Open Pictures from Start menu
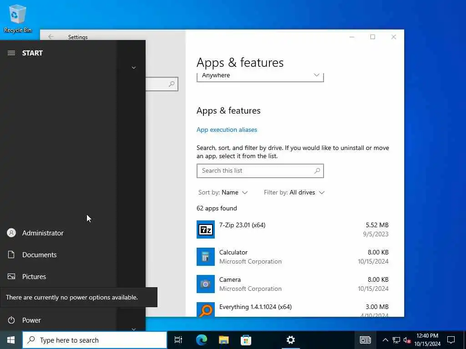The width and height of the screenshot is (466, 349). tap(58, 277)
